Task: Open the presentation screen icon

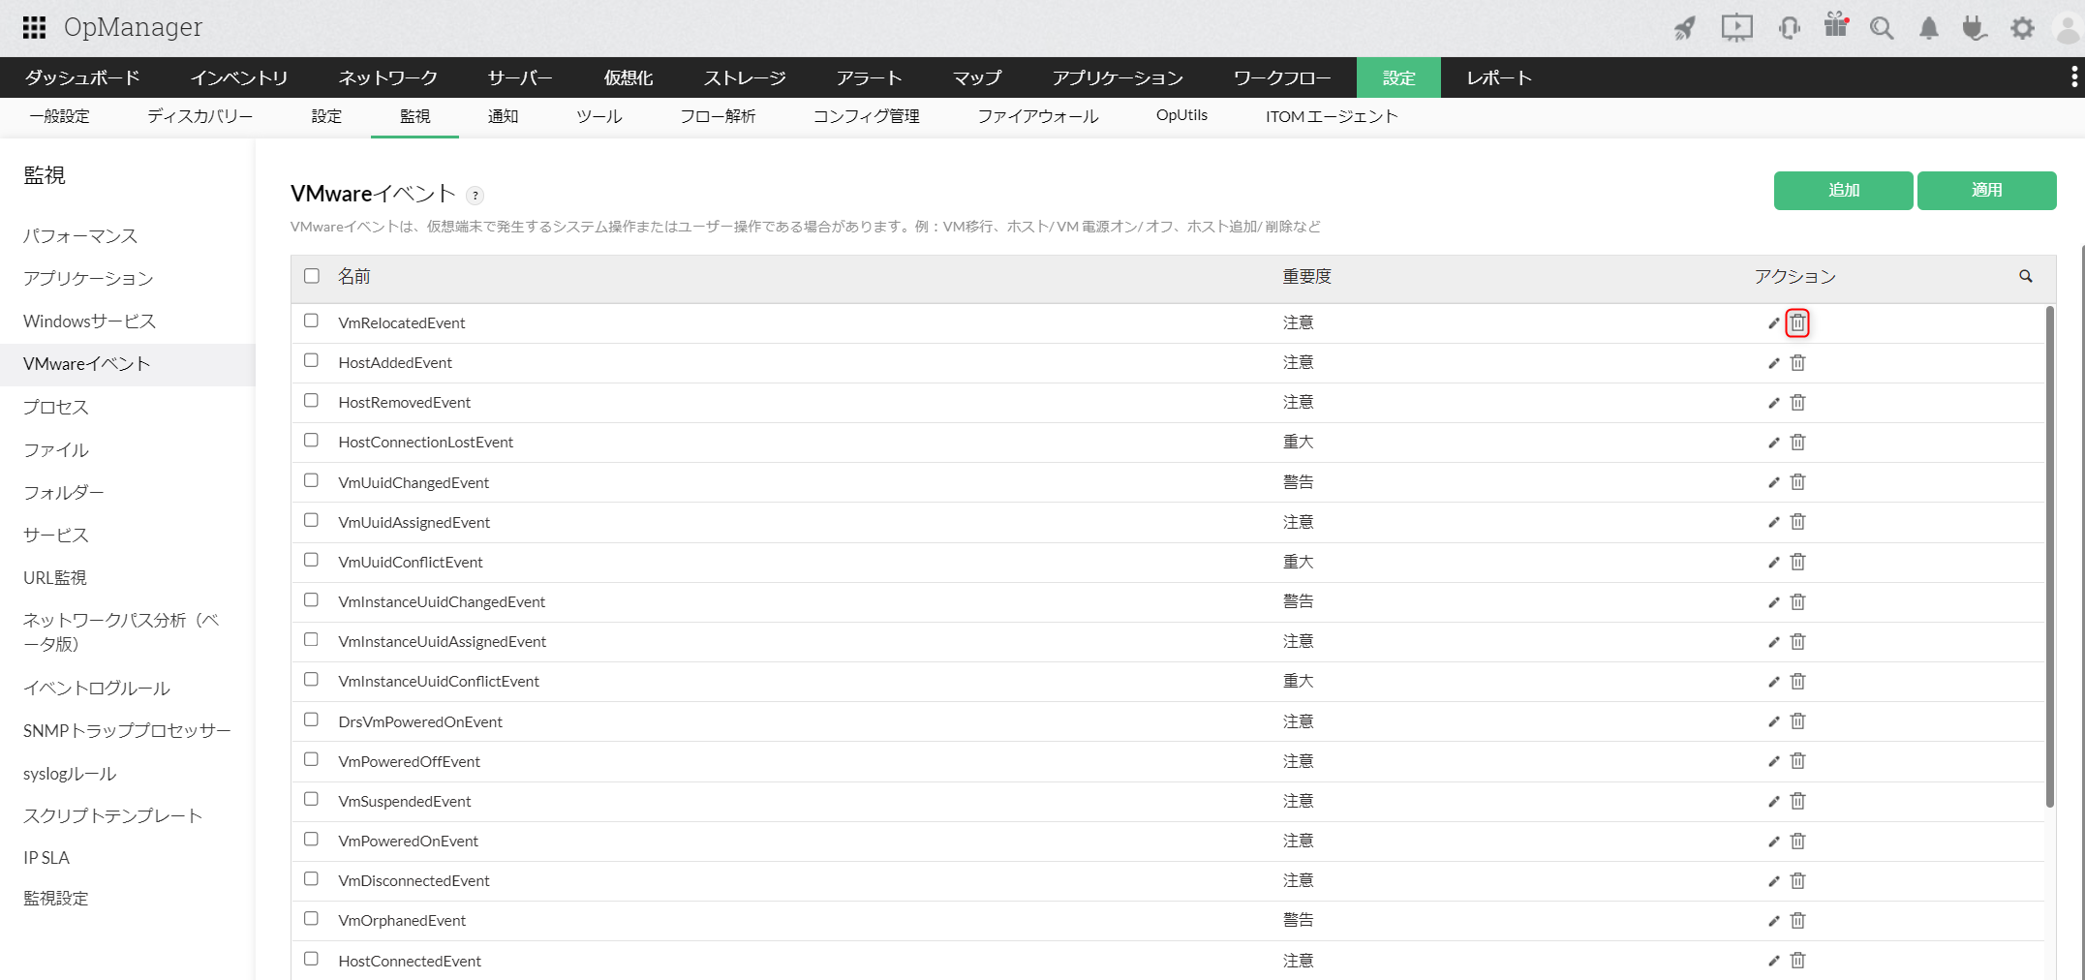Action: click(x=1736, y=27)
